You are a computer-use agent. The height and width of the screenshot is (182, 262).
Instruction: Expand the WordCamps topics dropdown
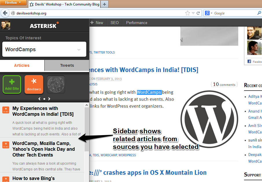tap(44, 49)
